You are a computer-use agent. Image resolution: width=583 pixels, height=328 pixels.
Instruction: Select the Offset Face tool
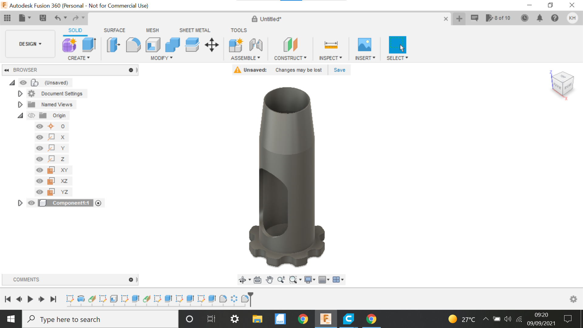pos(192,45)
